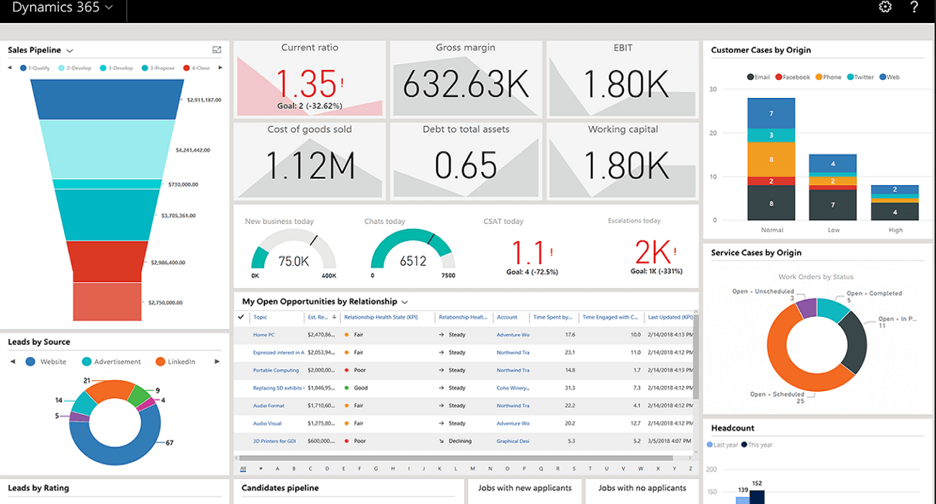Click the Phone color marker in Customer Cases legend

point(818,77)
